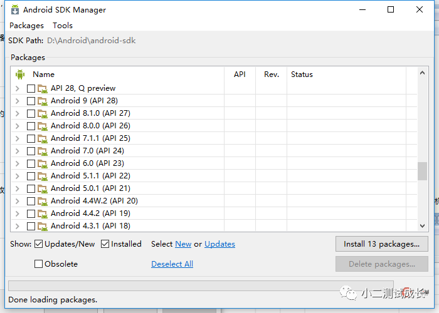Image resolution: width=439 pixels, height=313 pixels.
Task: Click folder icon of Android 6.0 (API 23)
Action: 43,164
